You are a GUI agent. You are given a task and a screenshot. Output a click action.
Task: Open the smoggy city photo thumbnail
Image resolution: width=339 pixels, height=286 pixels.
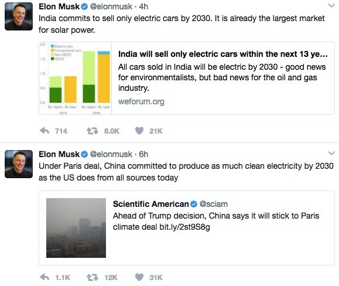76,228
